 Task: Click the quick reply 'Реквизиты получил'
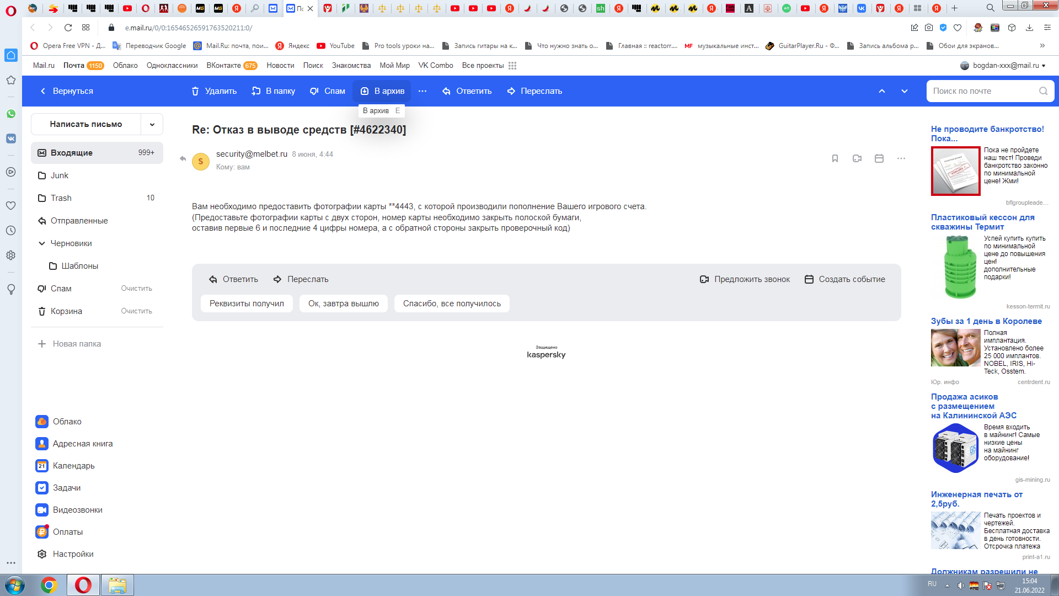[247, 304]
